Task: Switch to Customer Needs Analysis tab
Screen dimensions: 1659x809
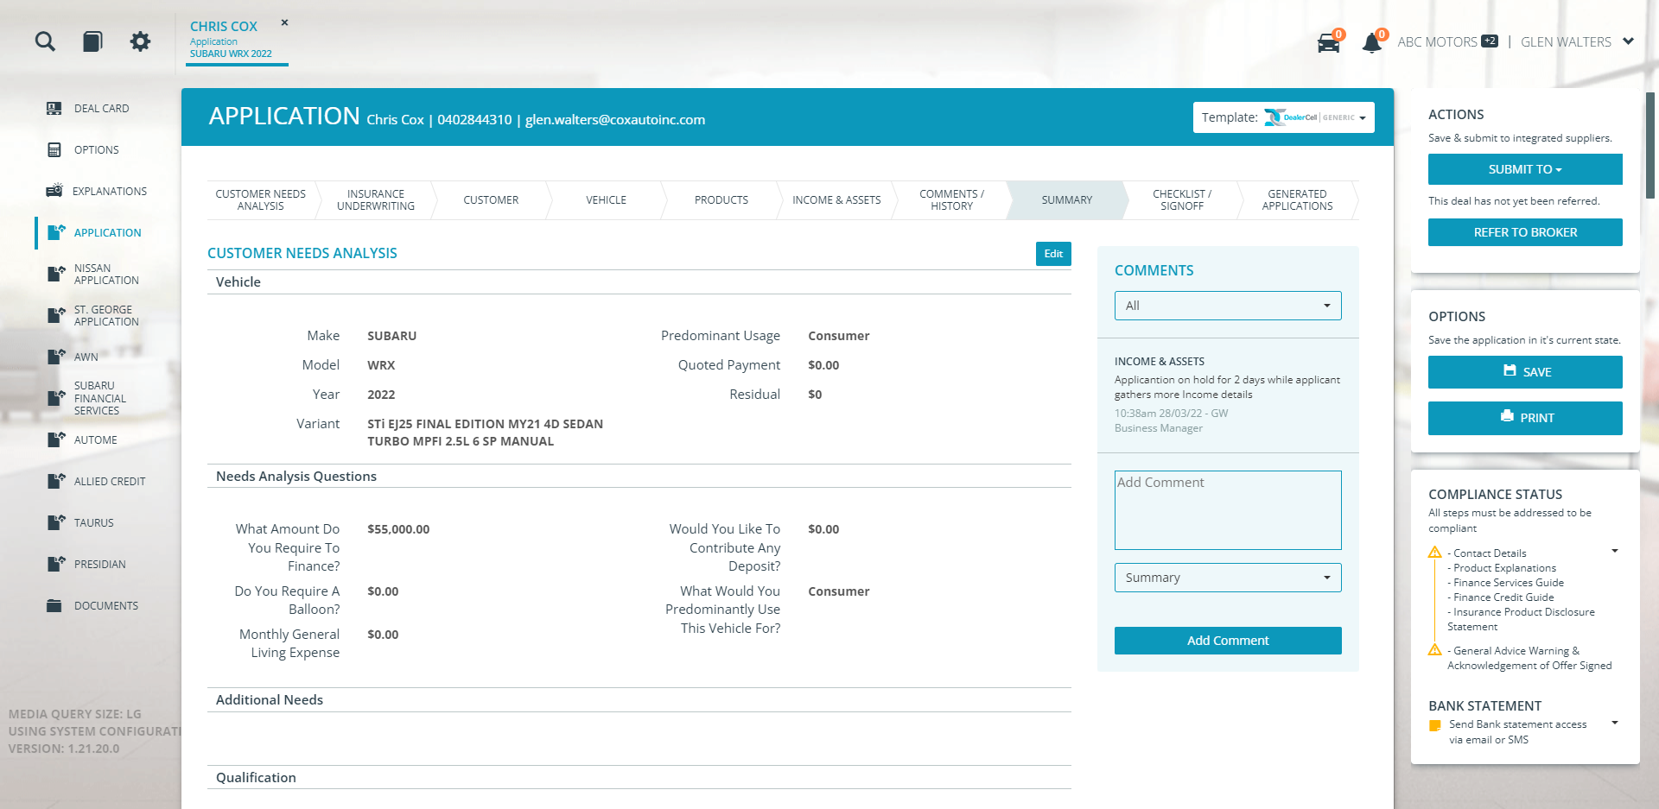Action: click(261, 200)
